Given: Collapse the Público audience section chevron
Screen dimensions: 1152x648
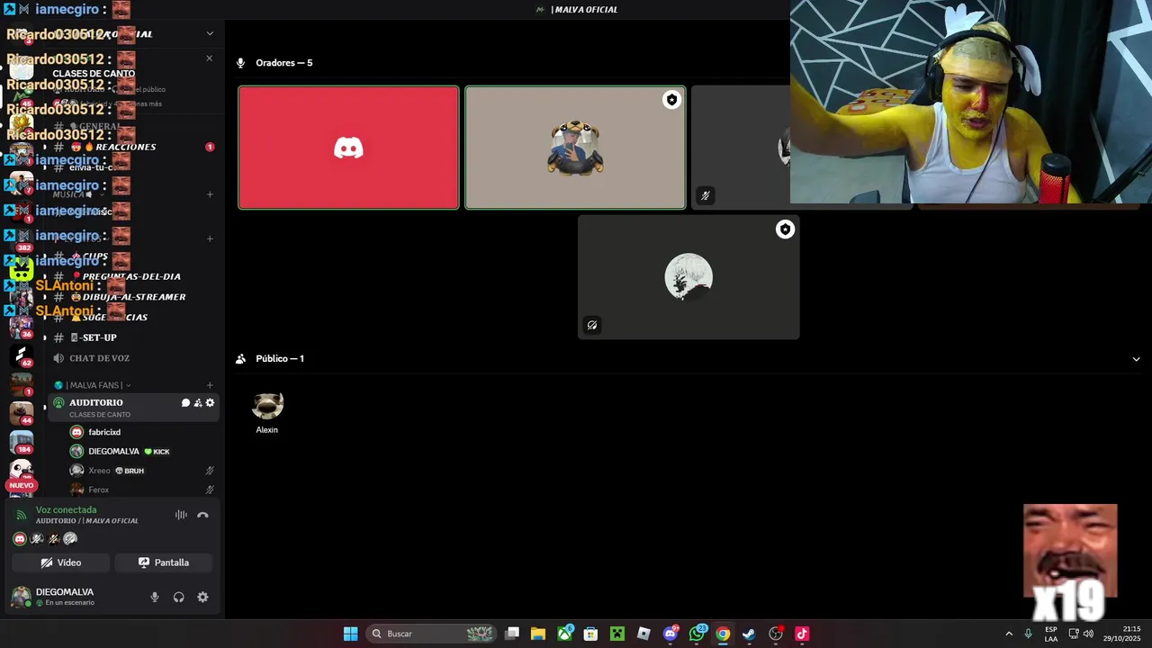Looking at the screenshot, I should (x=1136, y=359).
